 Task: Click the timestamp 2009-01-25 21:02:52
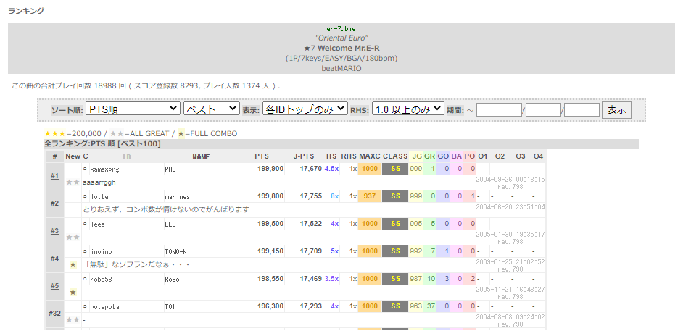point(510,261)
